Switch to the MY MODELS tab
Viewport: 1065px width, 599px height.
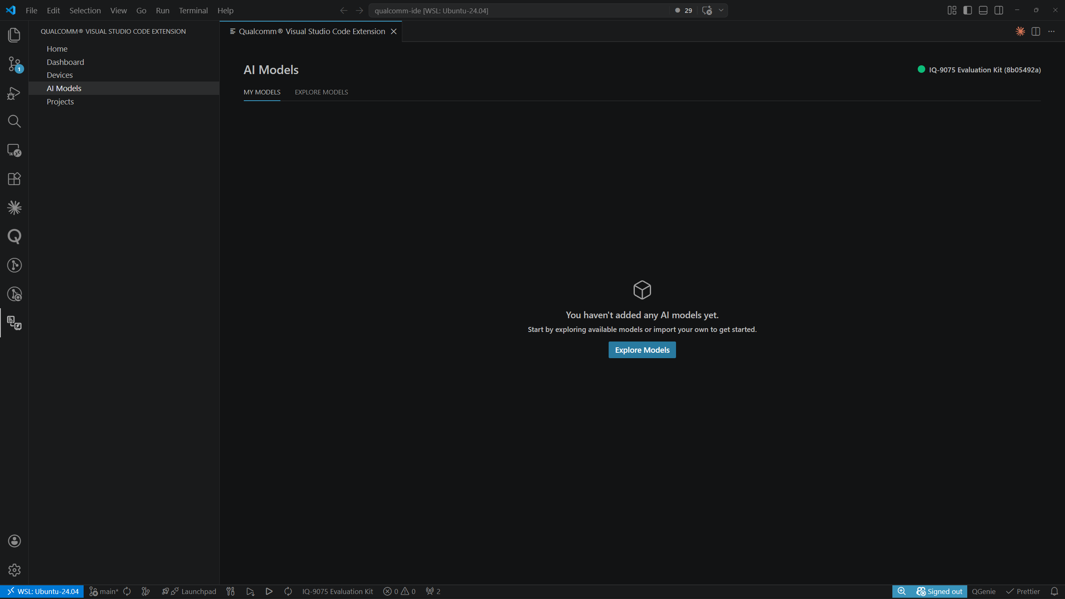262,92
